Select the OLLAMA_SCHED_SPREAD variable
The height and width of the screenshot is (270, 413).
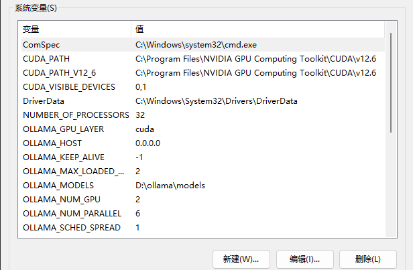click(202, 228)
